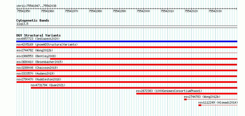Click ruler position 75542010
This screenshot has height=116, width=245.
coord(167,11)
